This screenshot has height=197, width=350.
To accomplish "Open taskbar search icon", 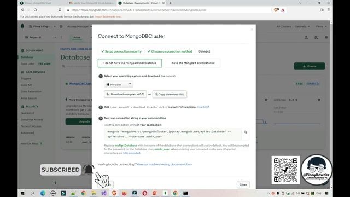I will click(32, 193).
